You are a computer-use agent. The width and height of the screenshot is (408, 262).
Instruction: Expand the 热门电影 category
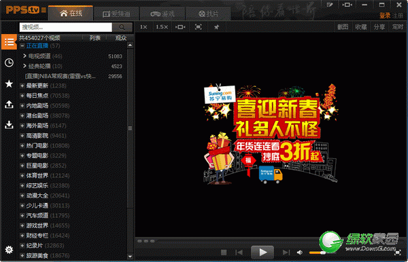(22, 146)
